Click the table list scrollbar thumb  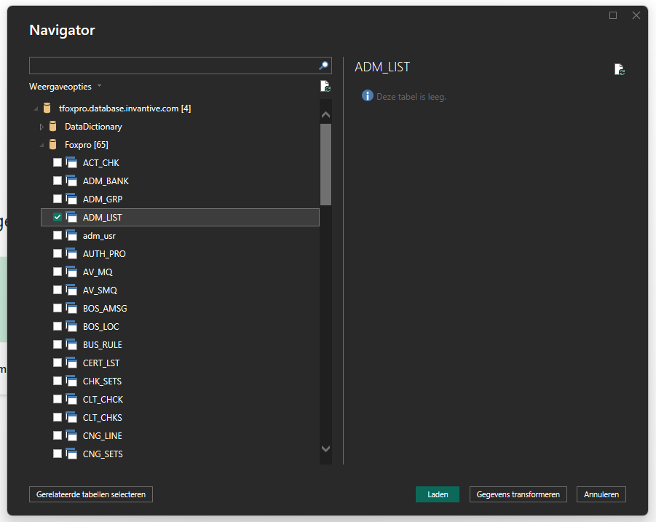click(x=326, y=165)
